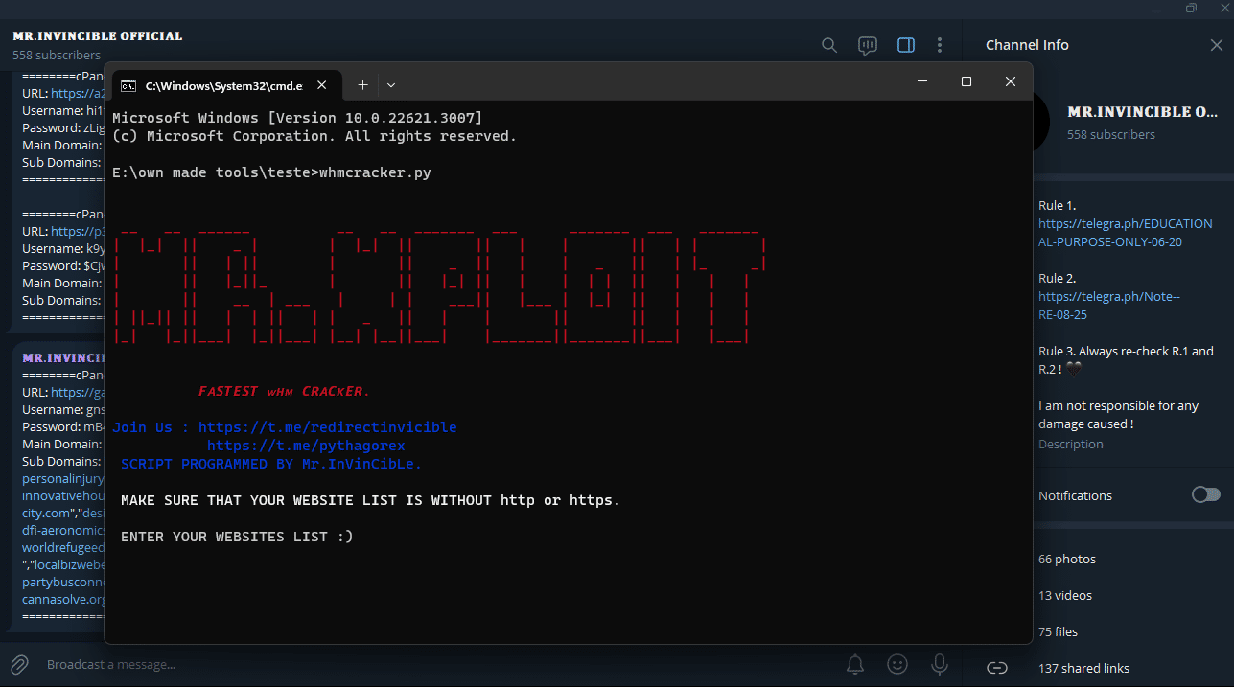Click the notification bell in message bar

pos(854,664)
